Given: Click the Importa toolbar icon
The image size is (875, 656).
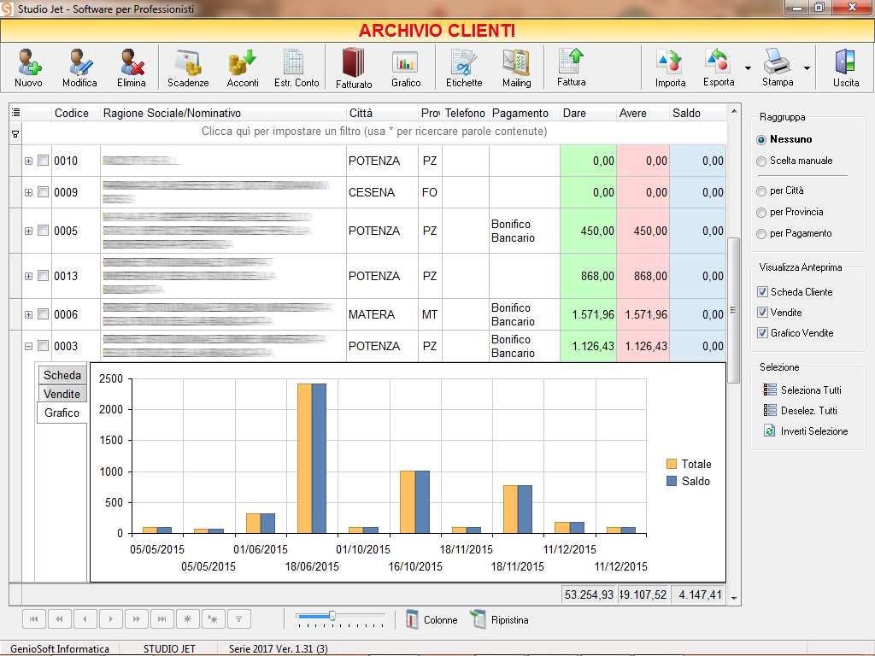Looking at the screenshot, I should [670, 62].
